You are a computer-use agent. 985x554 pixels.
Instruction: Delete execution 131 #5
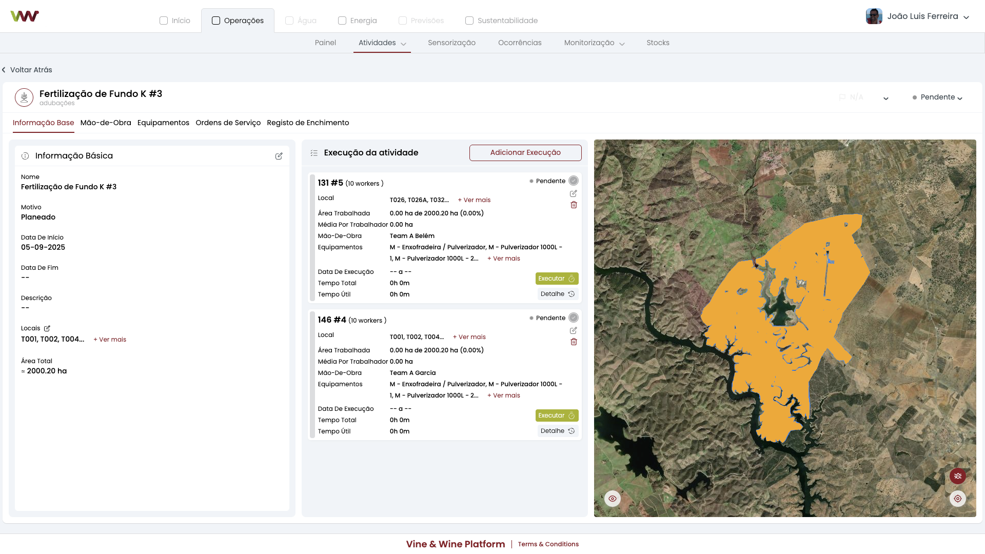[x=574, y=205]
